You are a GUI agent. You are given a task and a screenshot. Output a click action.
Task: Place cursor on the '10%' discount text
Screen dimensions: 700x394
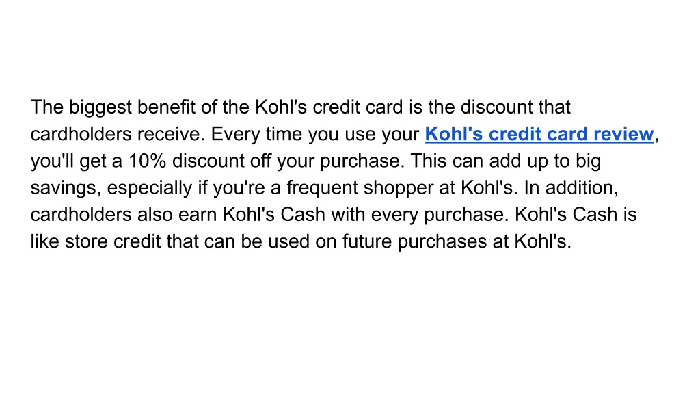click(x=148, y=161)
